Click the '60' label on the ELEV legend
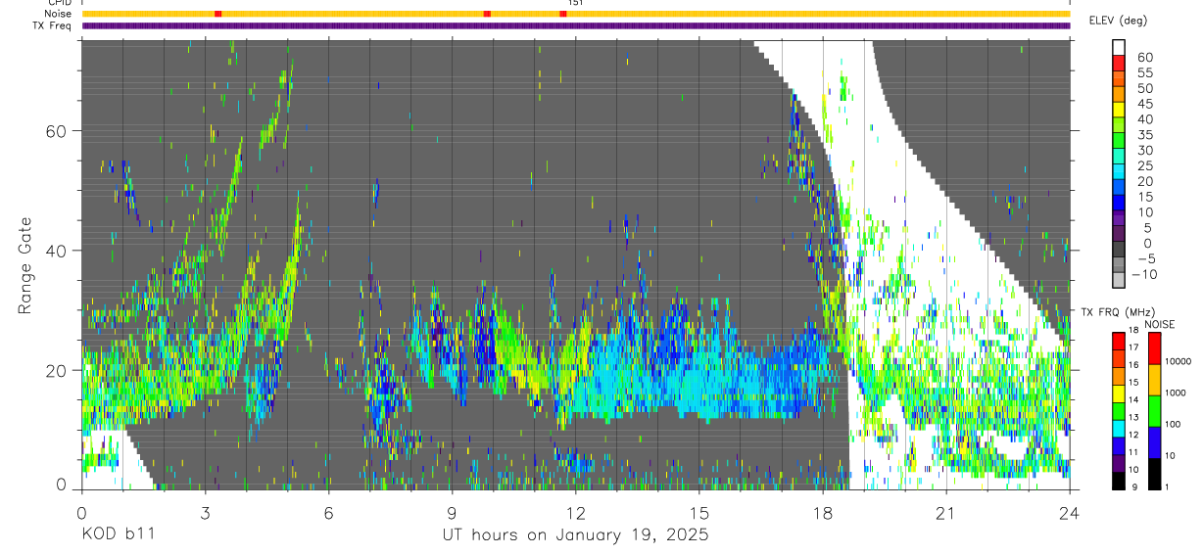This screenshot has height=555, width=1203. tap(1144, 57)
